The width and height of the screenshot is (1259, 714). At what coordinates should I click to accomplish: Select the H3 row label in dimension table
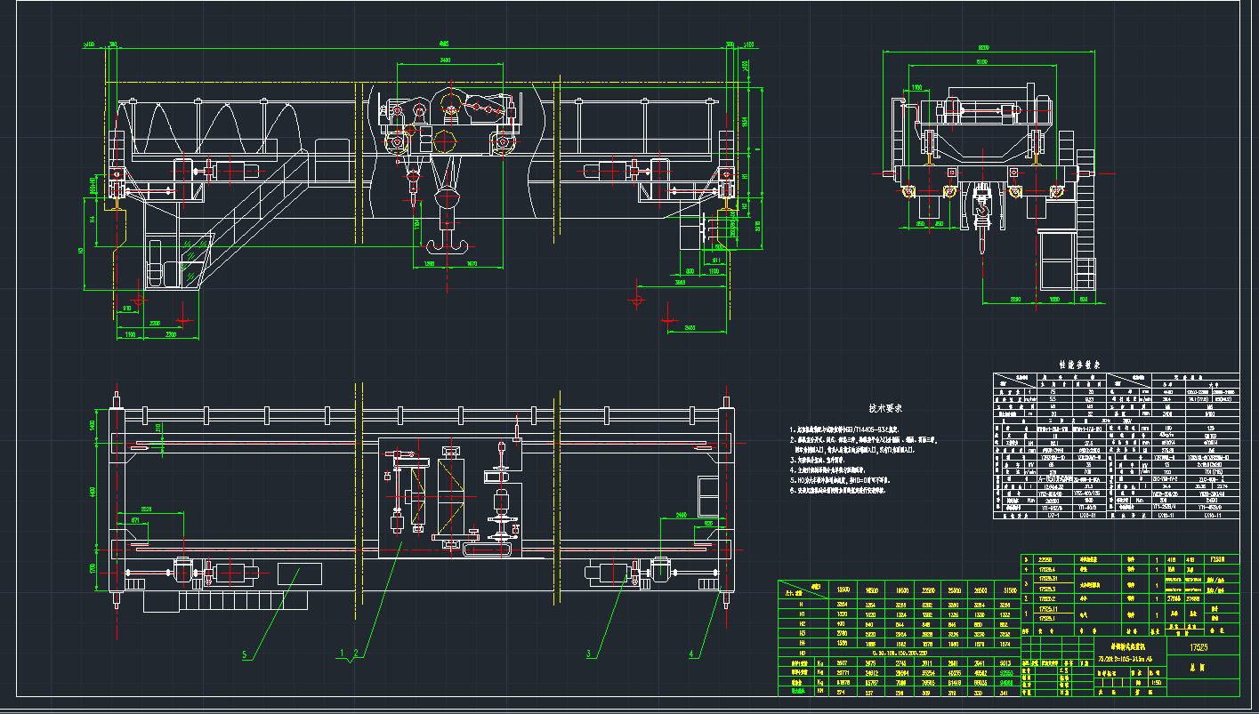[x=803, y=633]
